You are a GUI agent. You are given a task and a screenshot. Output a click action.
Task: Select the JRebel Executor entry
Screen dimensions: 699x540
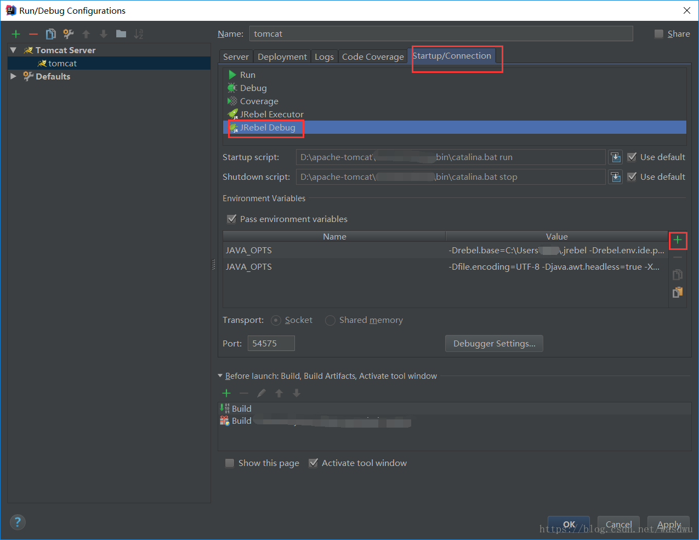click(x=454, y=114)
